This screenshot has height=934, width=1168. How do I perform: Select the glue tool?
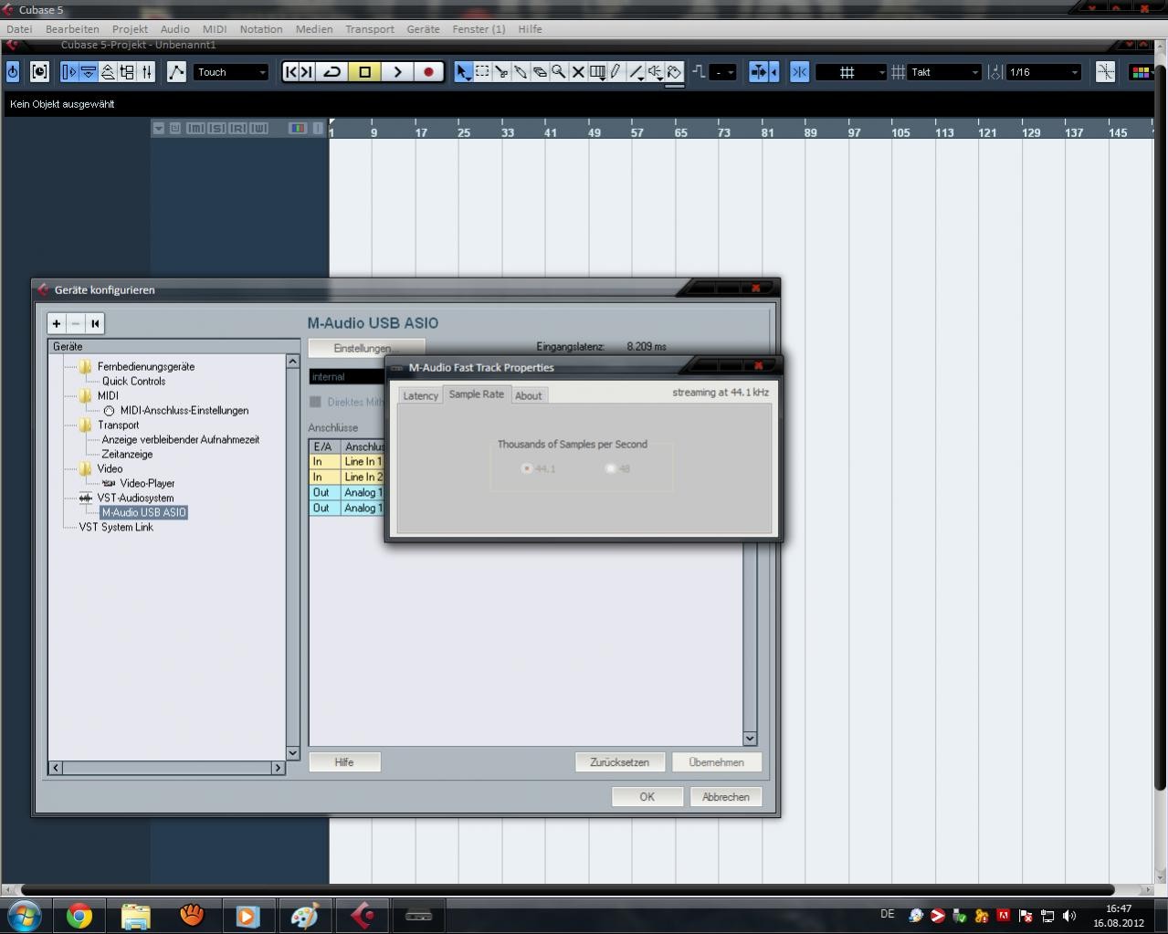click(x=521, y=72)
